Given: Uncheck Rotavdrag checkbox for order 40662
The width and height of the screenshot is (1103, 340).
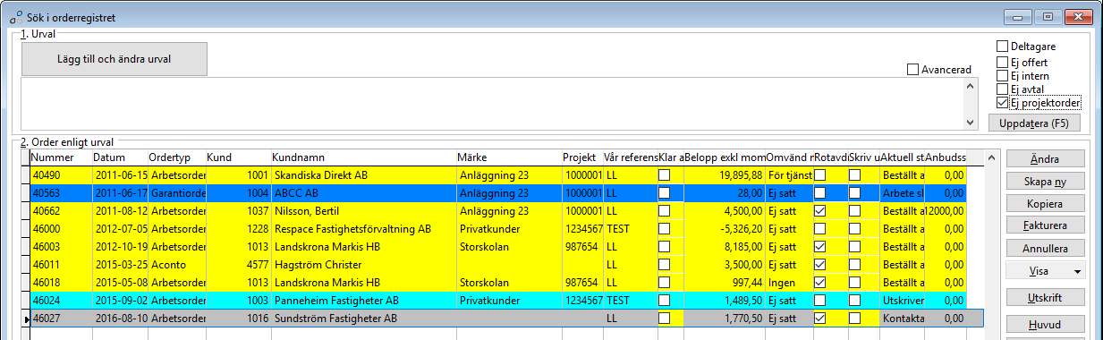Looking at the screenshot, I should coord(819,210).
